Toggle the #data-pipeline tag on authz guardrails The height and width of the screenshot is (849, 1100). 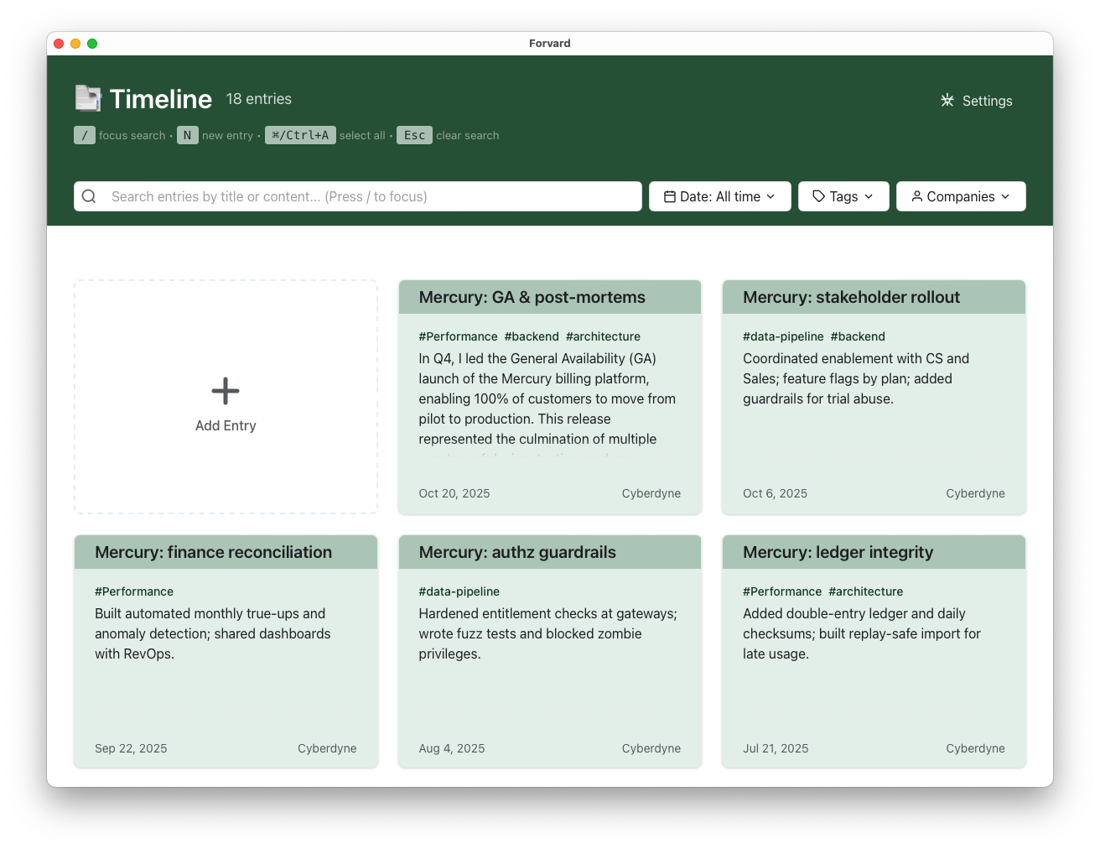[459, 591]
